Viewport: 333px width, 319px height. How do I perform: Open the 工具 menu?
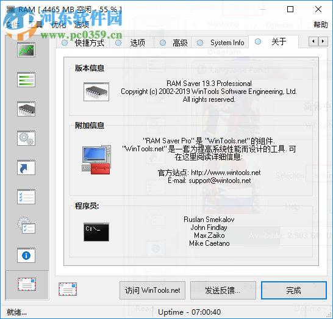point(35,25)
